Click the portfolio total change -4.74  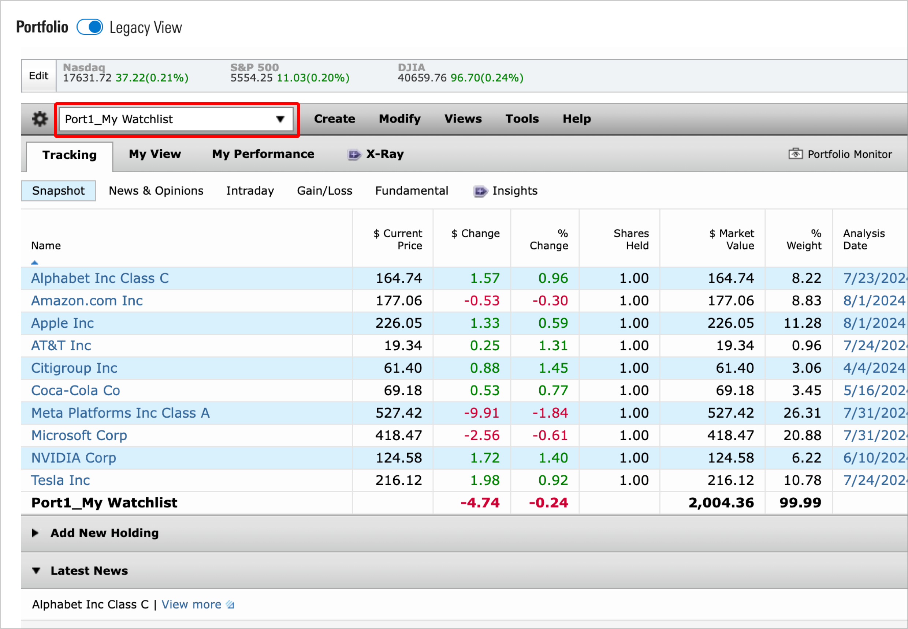[480, 503]
